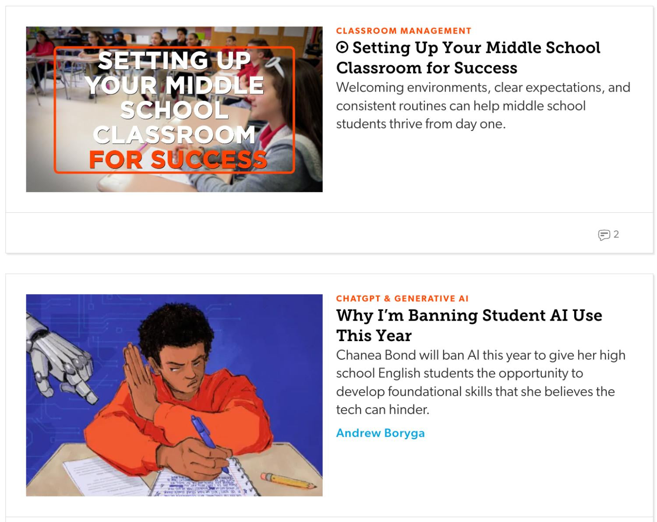Click the student-and-robot-hand illustration thumbnail
Viewport: 657px width, 522px height.
coord(174,395)
